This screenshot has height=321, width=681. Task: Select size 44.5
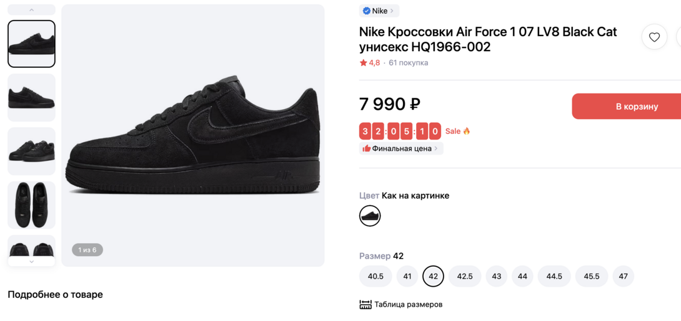[554, 276]
